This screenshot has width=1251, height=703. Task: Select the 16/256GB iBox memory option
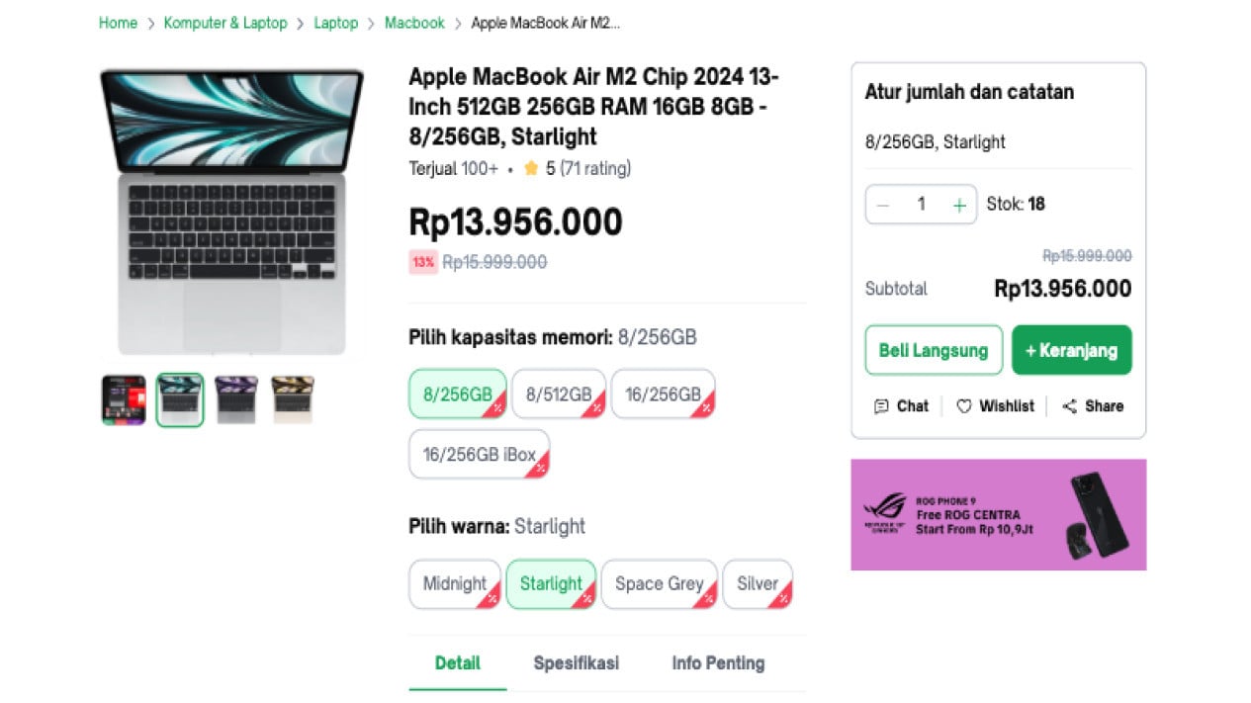click(x=479, y=455)
